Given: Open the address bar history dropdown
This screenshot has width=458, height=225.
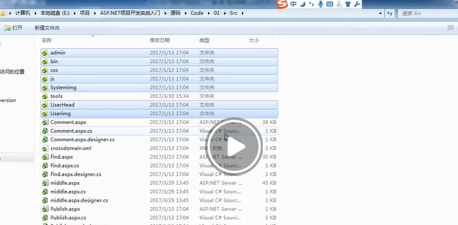Looking at the screenshot, I should click(x=380, y=13).
